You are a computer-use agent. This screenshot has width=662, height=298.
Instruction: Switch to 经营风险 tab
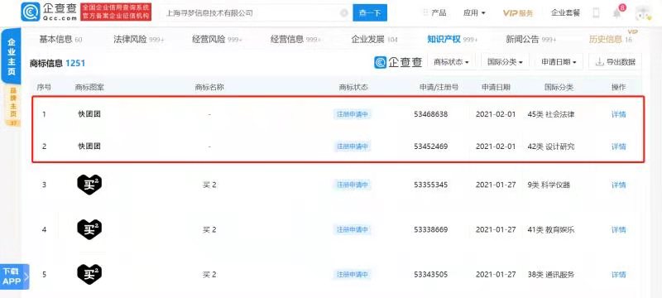[217, 40]
